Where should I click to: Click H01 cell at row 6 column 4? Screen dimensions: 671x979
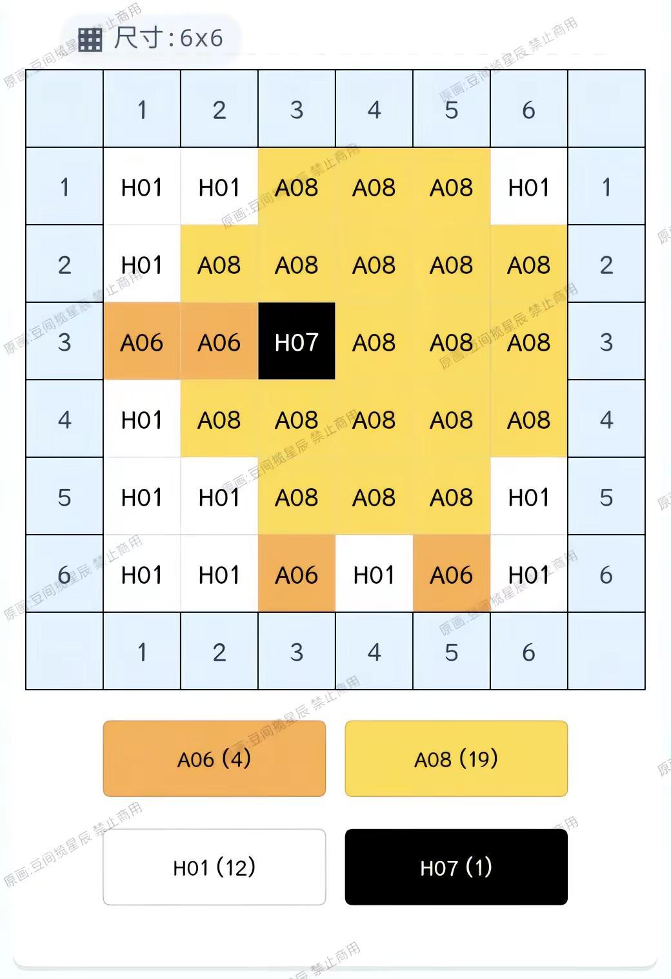[374, 573]
